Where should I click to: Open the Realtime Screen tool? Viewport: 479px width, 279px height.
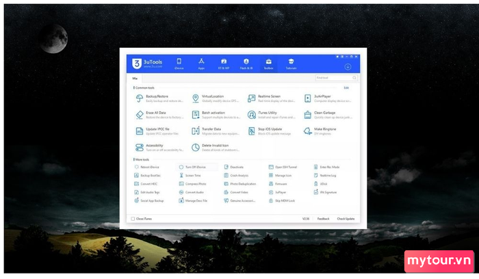coord(271,98)
